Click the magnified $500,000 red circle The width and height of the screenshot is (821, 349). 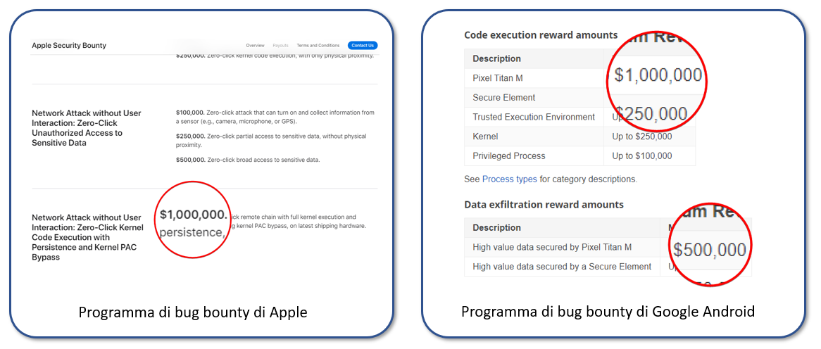[710, 249]
